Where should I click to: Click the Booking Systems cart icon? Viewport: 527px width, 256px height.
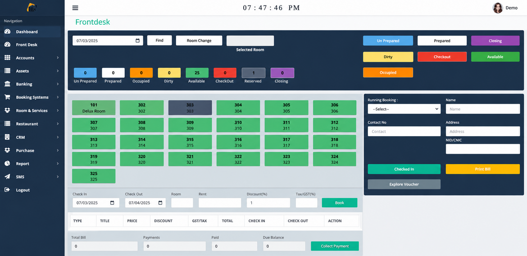pos(7,97)
